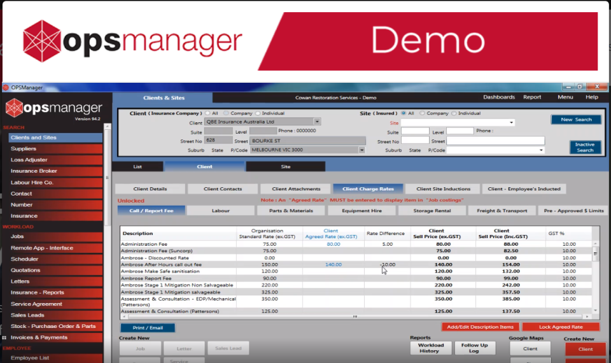611x363 pixels.
Task: Click the Print / Email button
Action: (148, 327)
